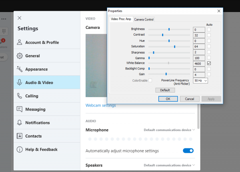The height and width of the screenshot is (172, 240).
Task: Click the Gain slider handle
Action: click(166, 74)
